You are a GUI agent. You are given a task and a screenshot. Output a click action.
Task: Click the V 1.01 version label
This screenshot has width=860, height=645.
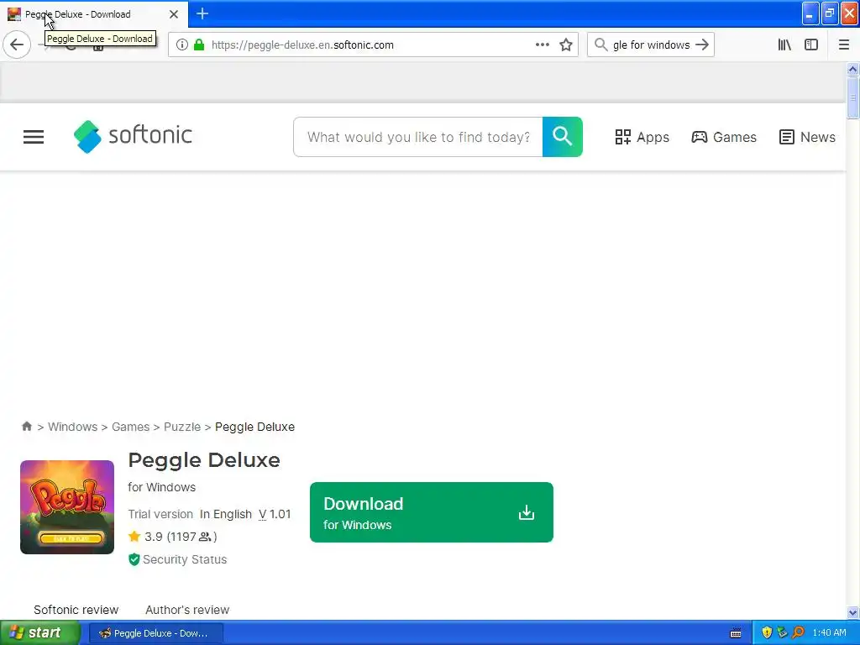(x=275, y=515)
